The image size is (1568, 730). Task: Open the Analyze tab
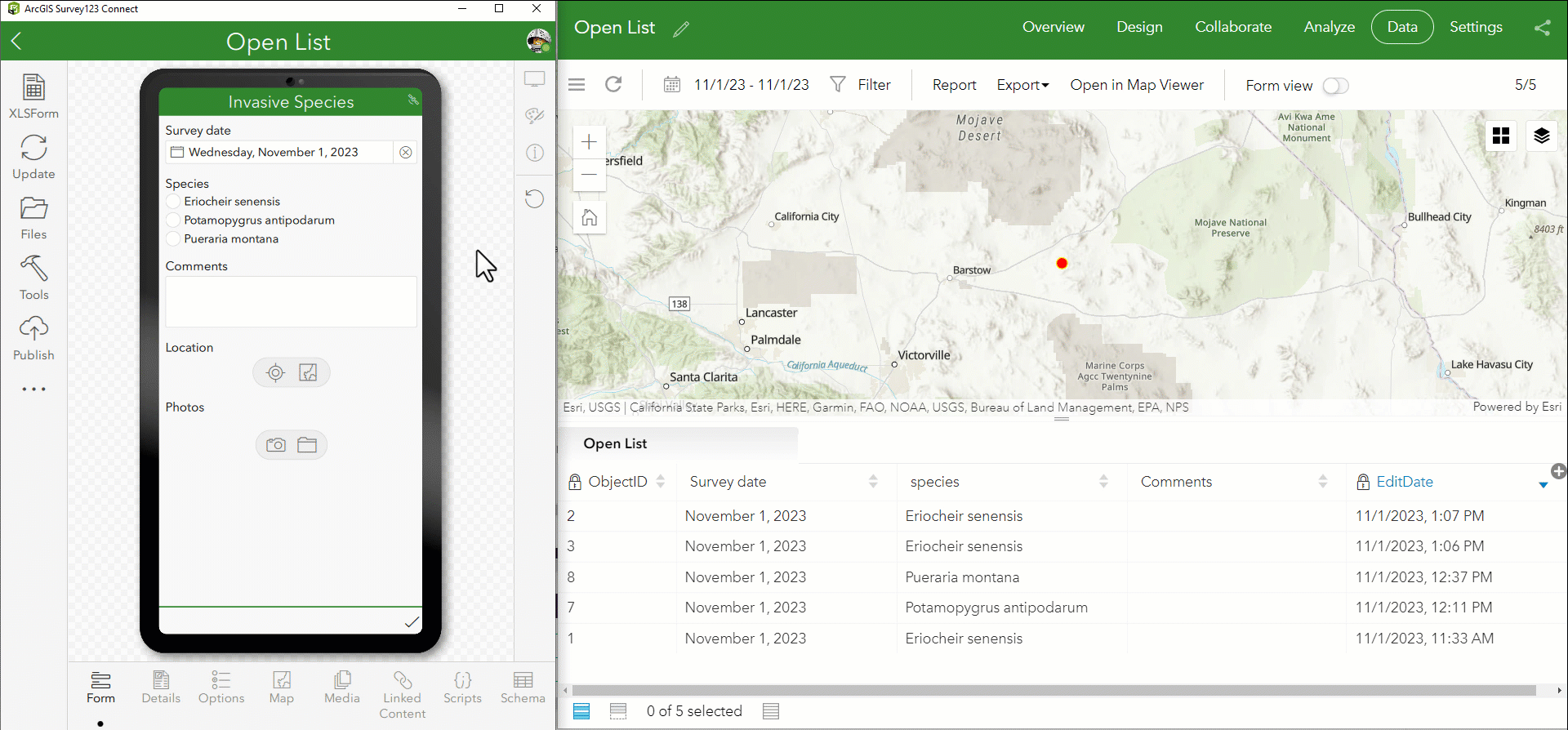(1330, 27)
